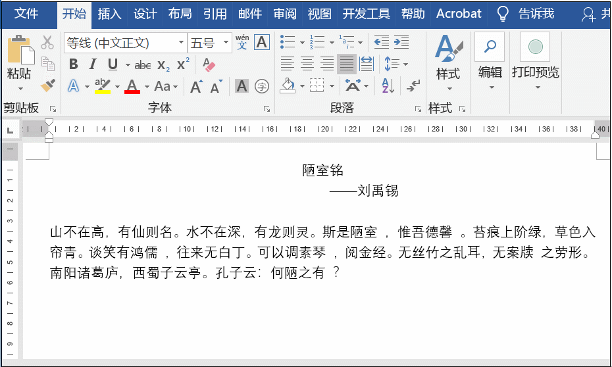The height and width of the screenshot is (367, 612).
Task: Open line spacing options
Action: point(395,64)
